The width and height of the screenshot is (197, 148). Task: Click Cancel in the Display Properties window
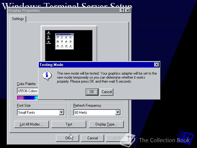pyautogui.click(x=92, y=138)
